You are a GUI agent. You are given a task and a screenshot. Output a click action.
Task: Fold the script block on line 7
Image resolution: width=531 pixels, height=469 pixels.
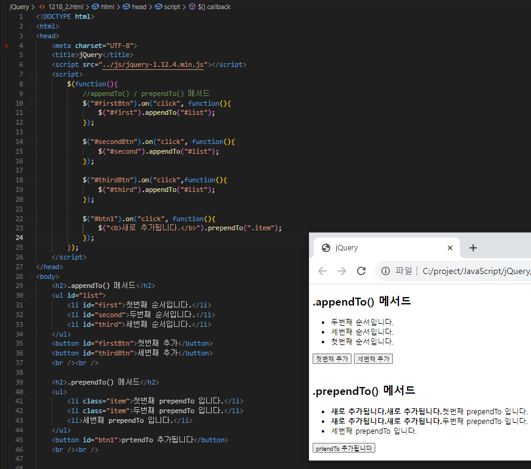(x=30, y=74)
